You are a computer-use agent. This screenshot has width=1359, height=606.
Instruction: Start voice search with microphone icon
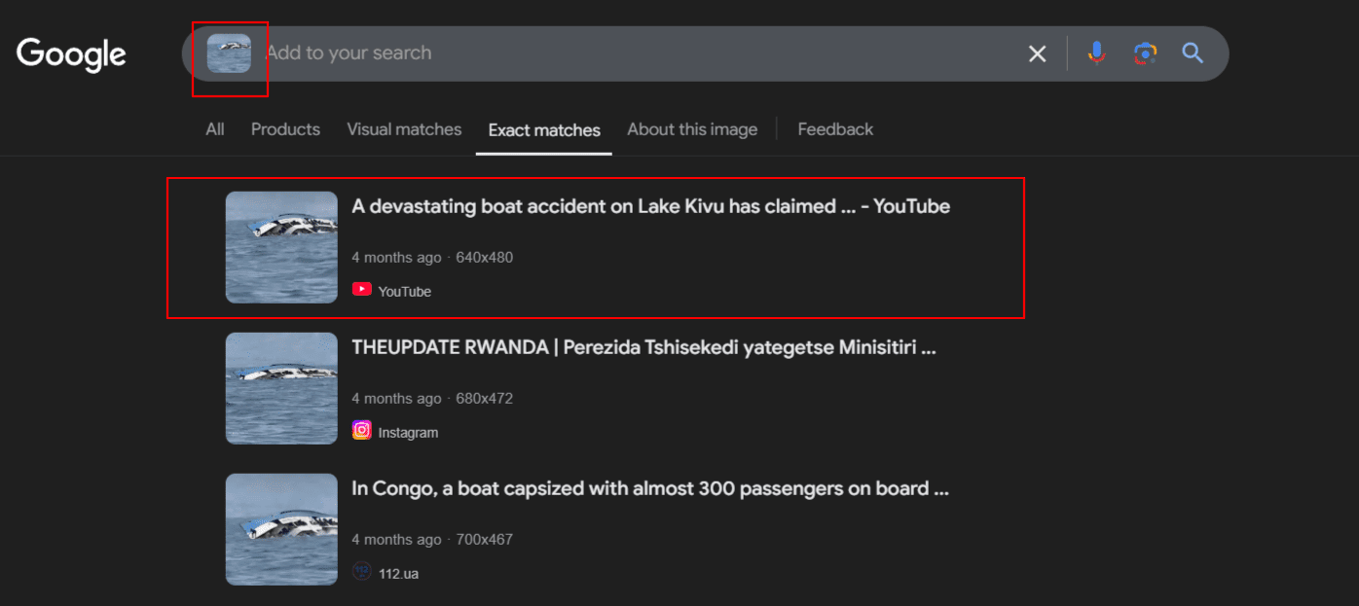pyautogui.click(x=1097, y=53)
